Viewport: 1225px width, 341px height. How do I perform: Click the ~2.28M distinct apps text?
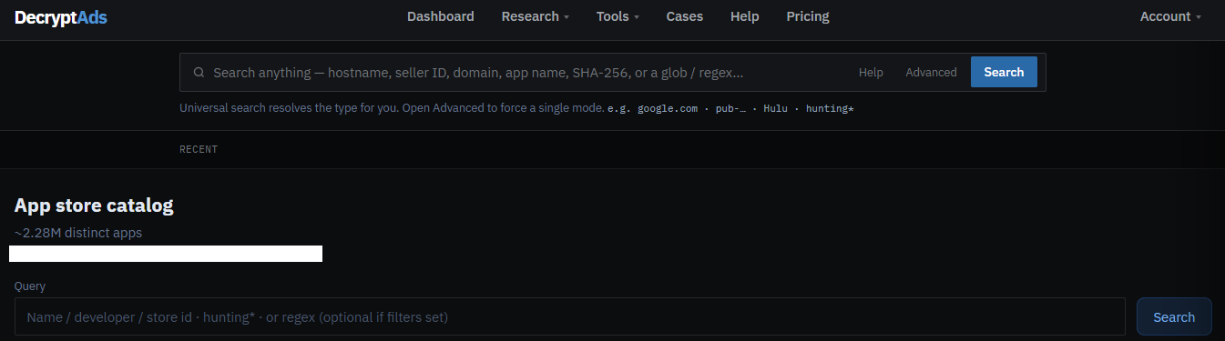click(x=78, y=233)
